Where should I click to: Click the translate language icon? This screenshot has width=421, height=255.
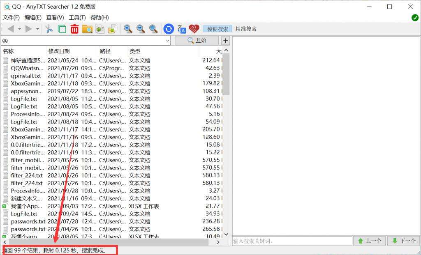point(182,29)
